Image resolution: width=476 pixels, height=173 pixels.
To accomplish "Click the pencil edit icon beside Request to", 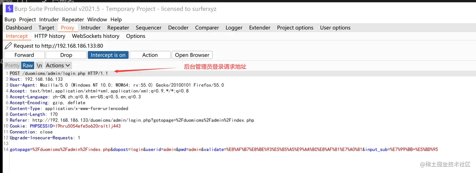I will tap(8, 46).
